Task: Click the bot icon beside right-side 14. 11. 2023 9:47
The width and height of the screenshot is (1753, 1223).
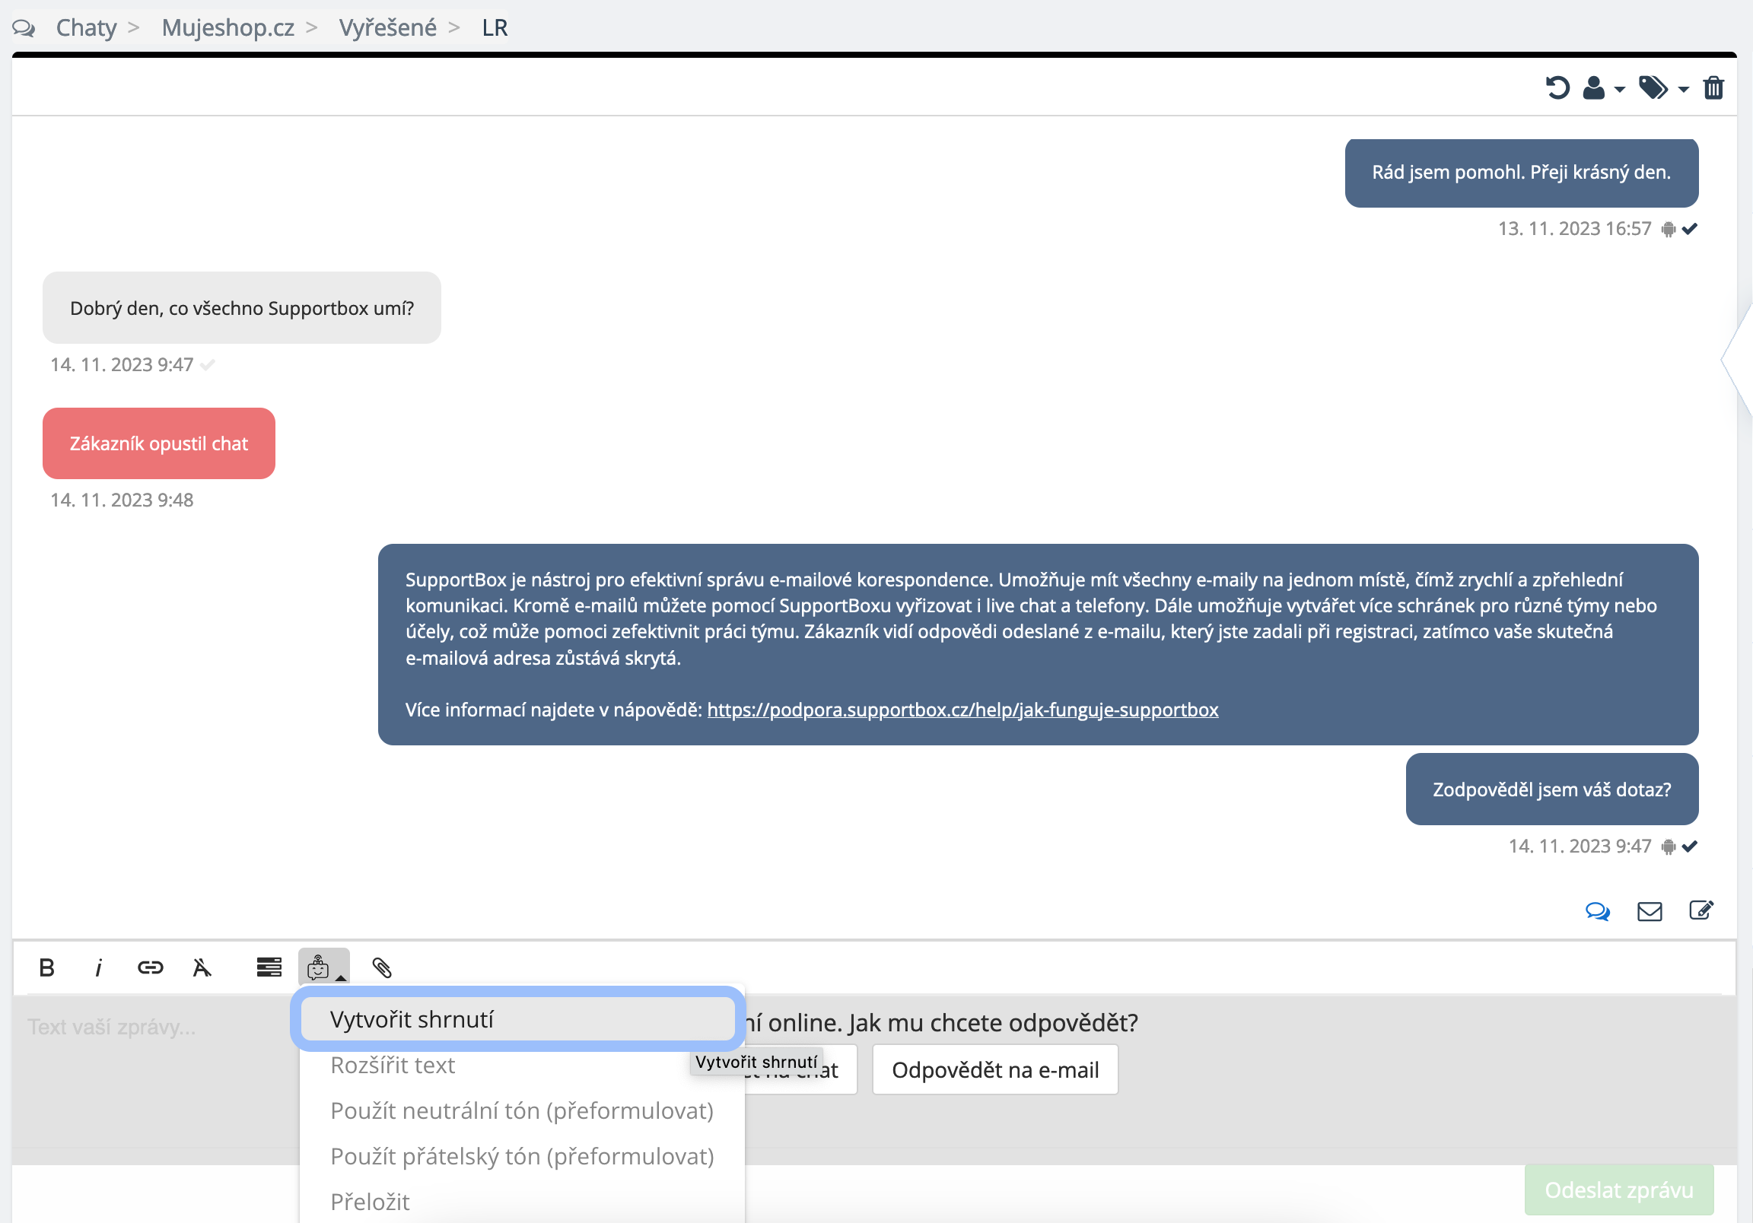Action: pos(1669,847)
